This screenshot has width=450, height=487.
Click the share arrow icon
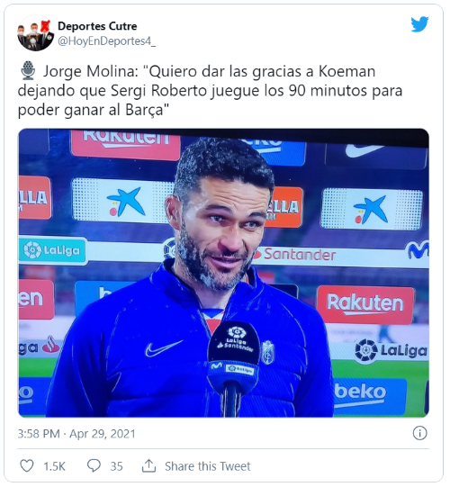[148, 465]
